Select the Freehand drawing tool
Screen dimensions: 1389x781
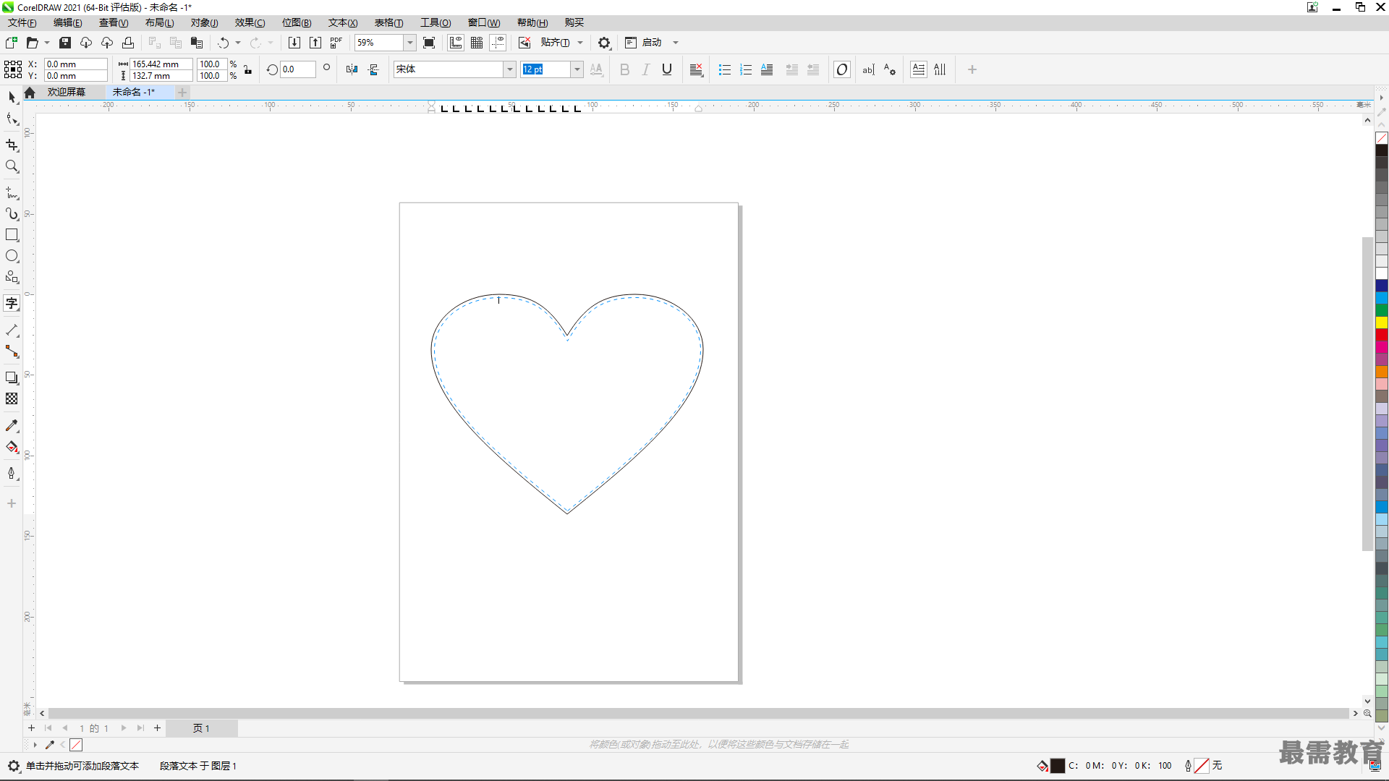point(12,193)
